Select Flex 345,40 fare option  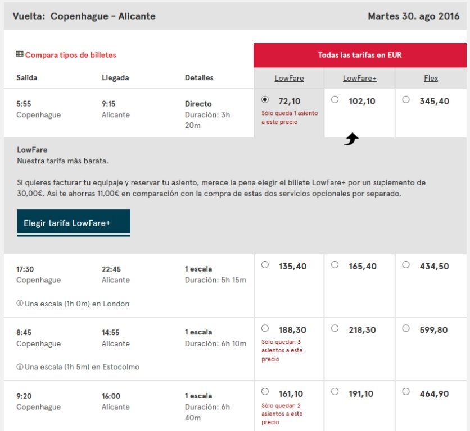[x=406, y=99]
